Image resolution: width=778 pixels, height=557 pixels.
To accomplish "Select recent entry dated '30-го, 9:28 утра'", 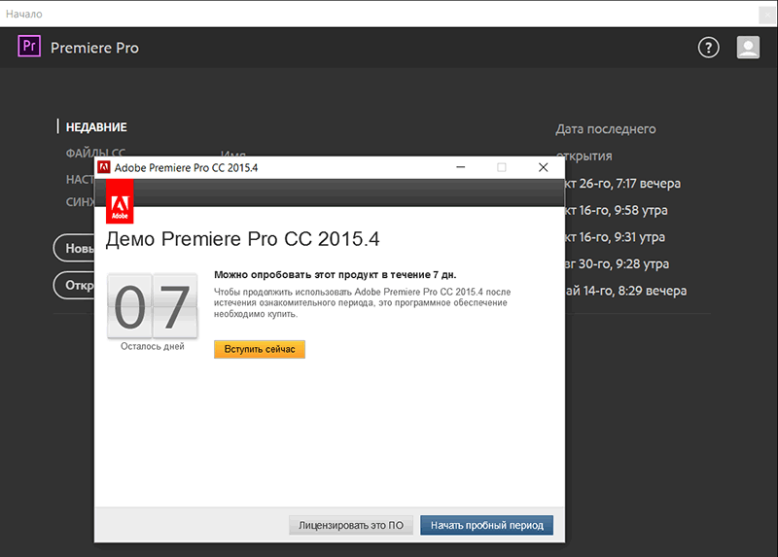I will (618, 263).
